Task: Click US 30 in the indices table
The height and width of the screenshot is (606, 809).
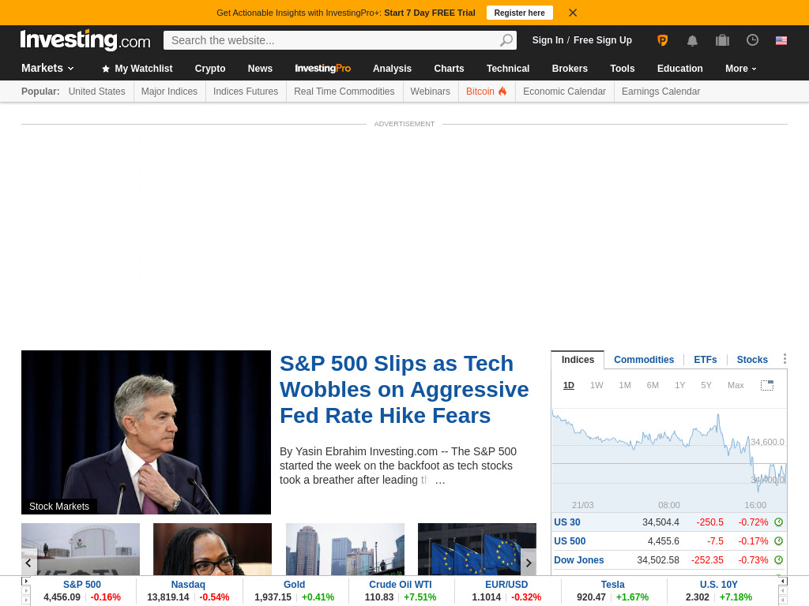Action: [567, 522]
